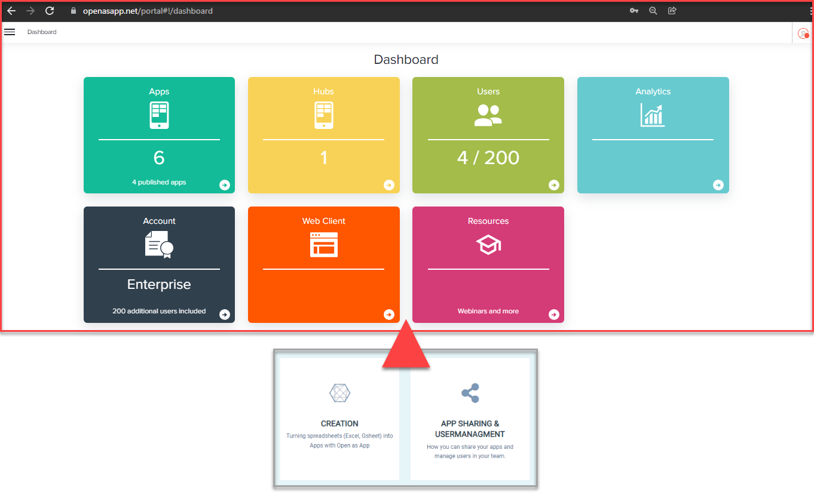Click the arrow button on Web Client card
This screenshot has width=814, height=493.
click(x=389, y=315)
